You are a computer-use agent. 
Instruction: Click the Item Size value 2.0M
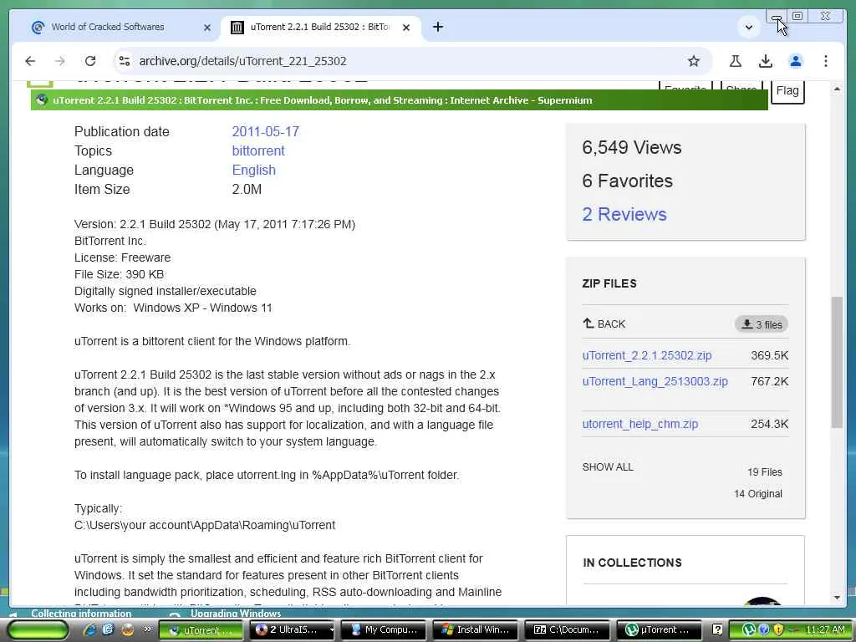[x=247, y=190]
